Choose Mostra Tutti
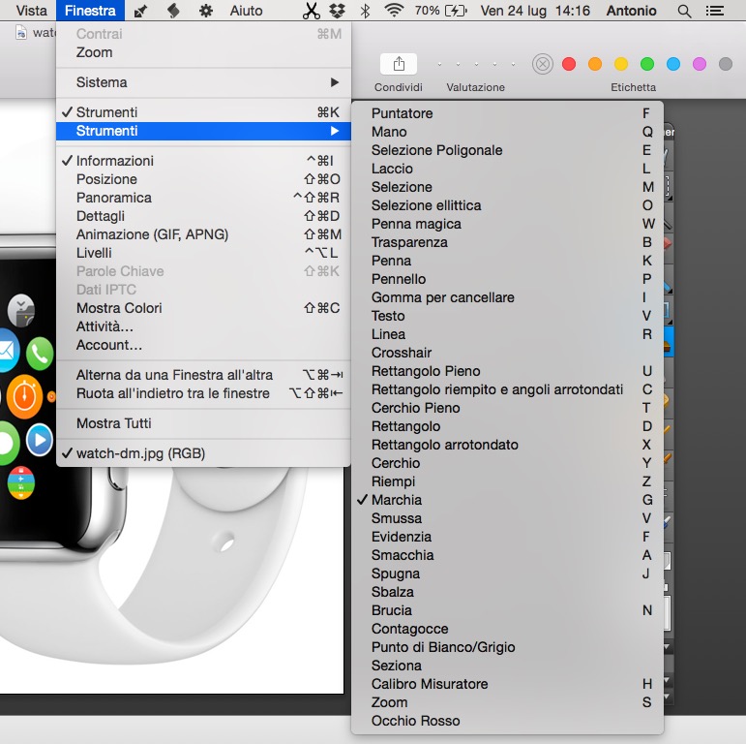 tap(203, 423)
